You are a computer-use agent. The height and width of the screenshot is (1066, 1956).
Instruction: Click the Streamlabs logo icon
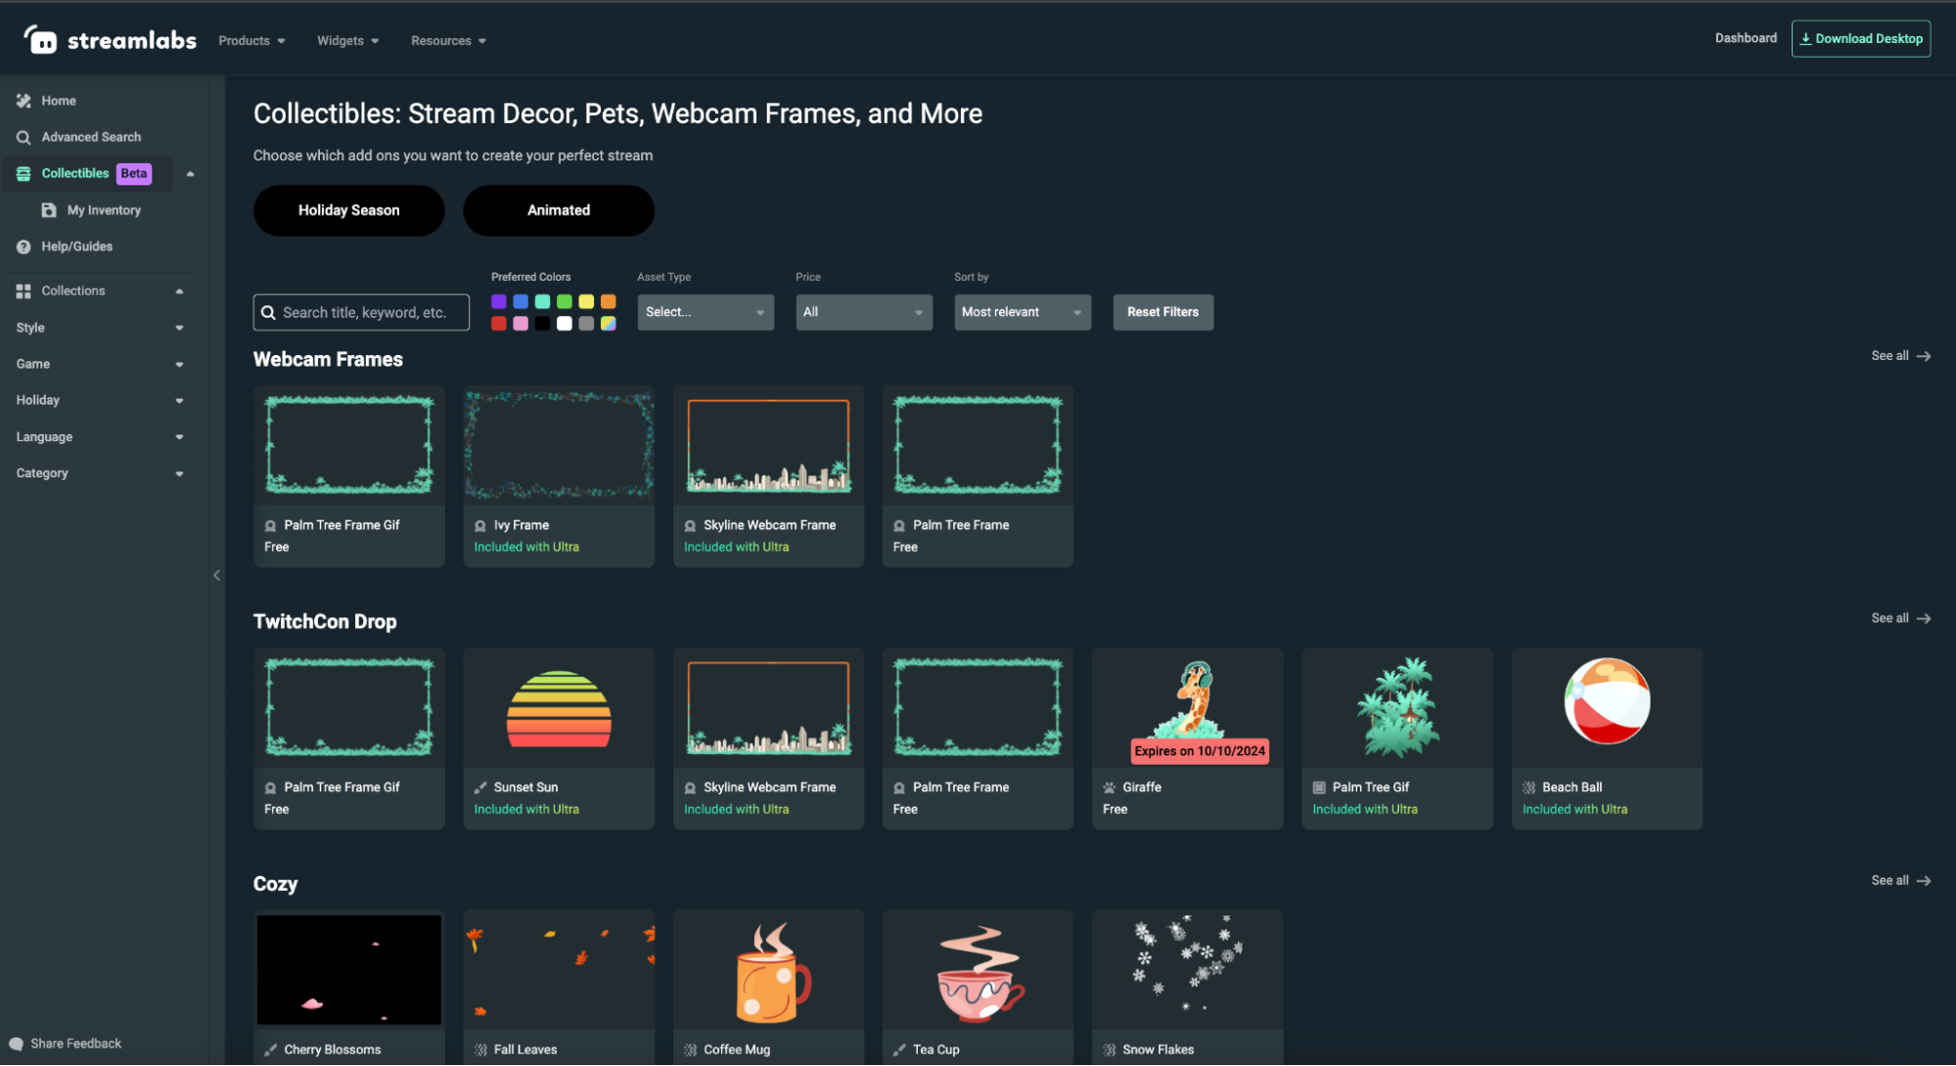41,38
